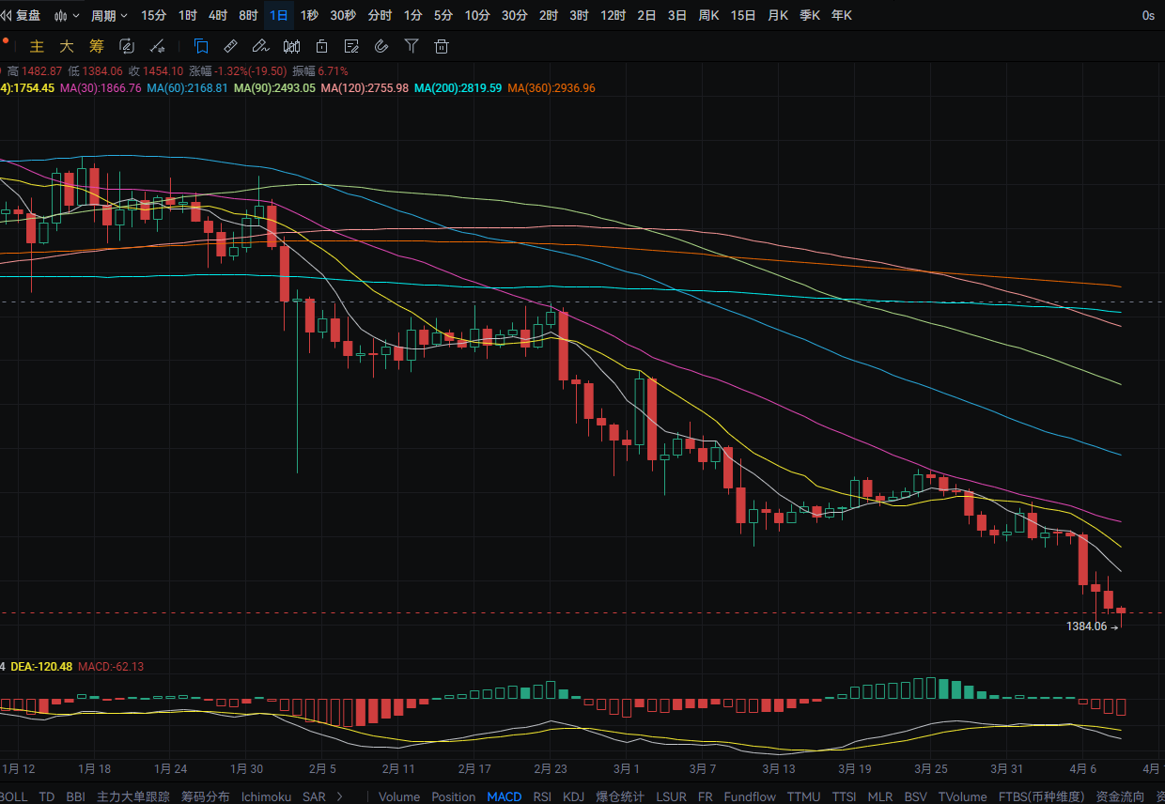Click the 1384.06 low price label
This screenshot has width=1165, height=804.
(1086, 626)
